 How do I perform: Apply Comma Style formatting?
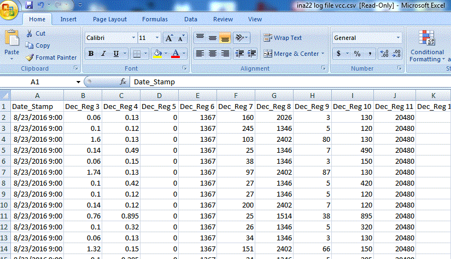pyautogui.click(x=370, y=54)
